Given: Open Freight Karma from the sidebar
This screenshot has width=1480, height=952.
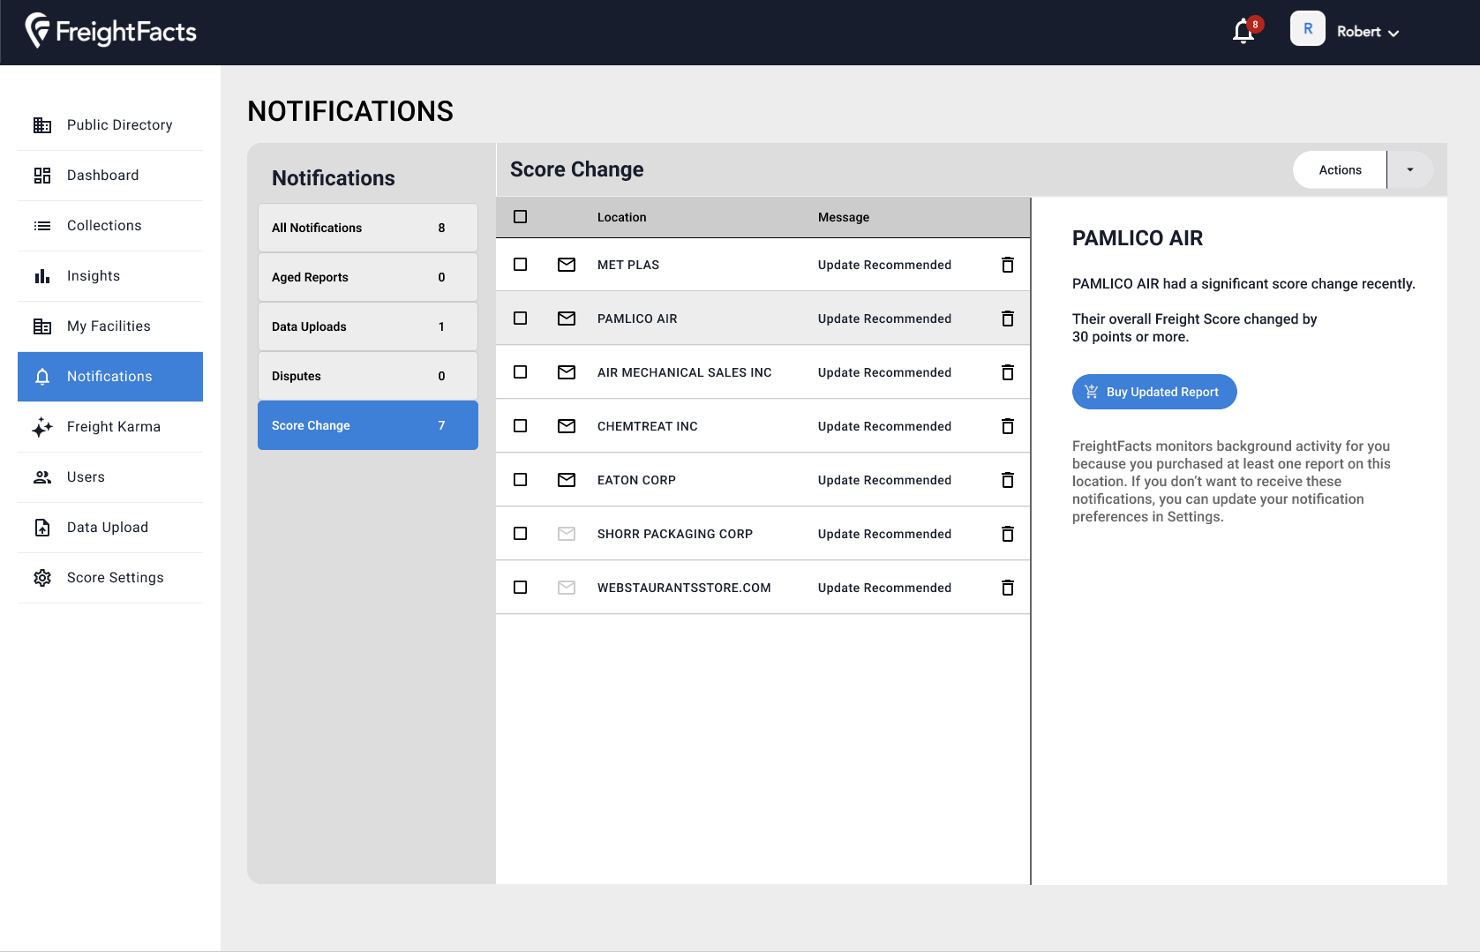Looking at the screenshot, I should (x=113, y=427).
